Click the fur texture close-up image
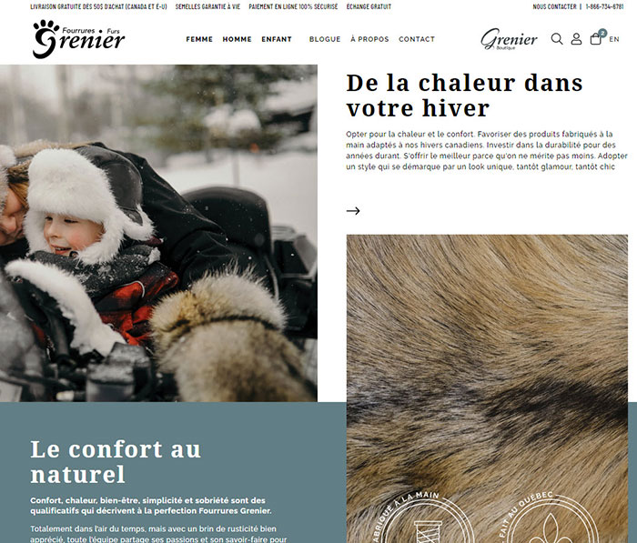Screen dimensions: 637x543 [487, 388]
